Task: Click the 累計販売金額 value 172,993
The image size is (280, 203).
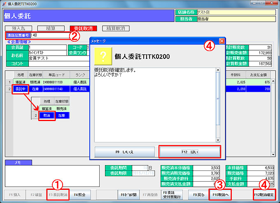Action: pos(260,53)
